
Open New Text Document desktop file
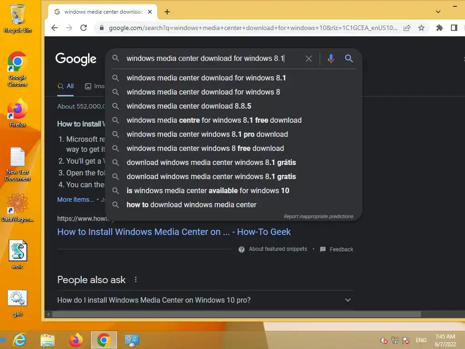(18, 165)
